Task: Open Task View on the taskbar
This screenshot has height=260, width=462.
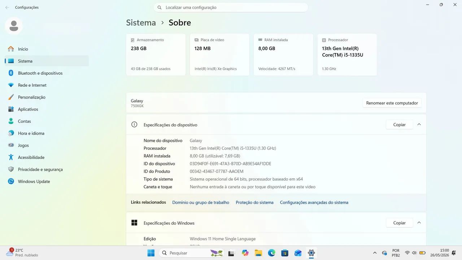Action: [x=231, y=253]
